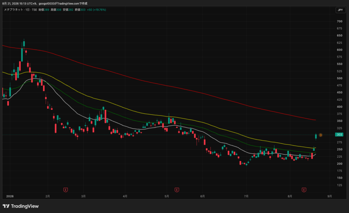This screenshot has height=213, width=349.
Task: Click the 400 price axis label
Action: click(x=340, y=107)
